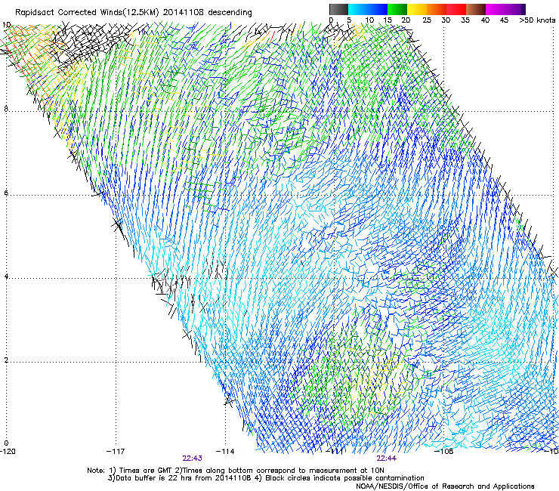Click the 'Times are GMT' note
Image resolution: width=559 pixels, height=491 pixels.
pos(146,471)
